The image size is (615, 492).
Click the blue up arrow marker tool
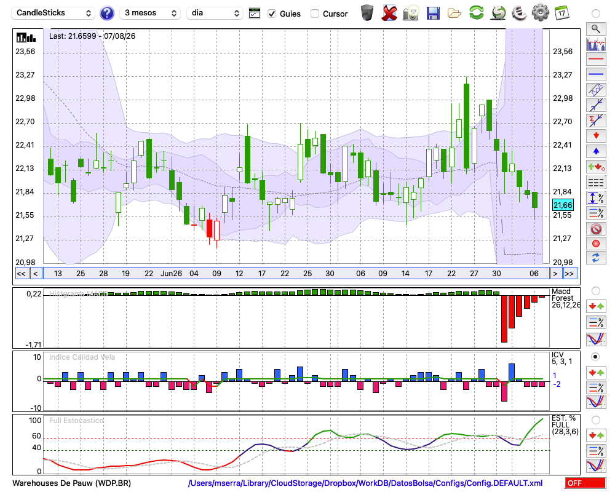[596, 151]
